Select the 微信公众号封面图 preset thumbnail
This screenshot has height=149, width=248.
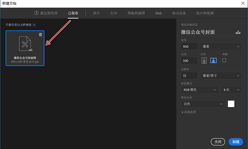point(25,48)
